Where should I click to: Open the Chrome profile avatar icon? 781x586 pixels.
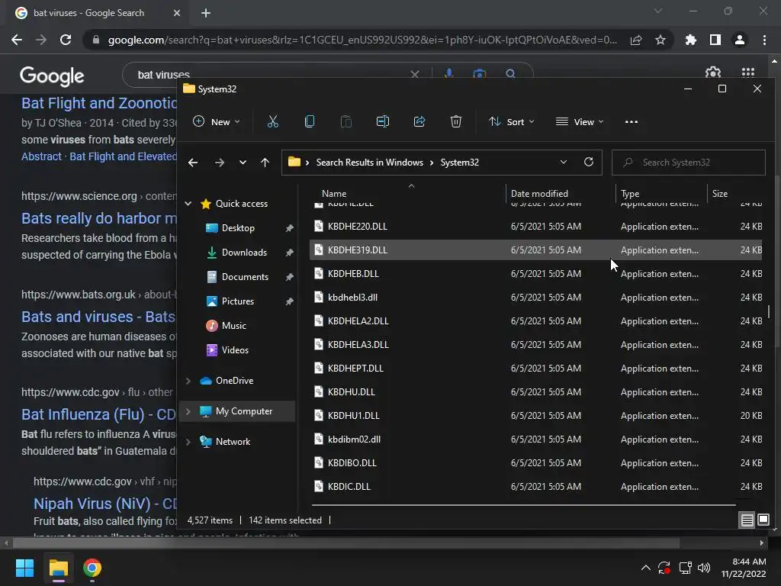(x=740, y=40)
